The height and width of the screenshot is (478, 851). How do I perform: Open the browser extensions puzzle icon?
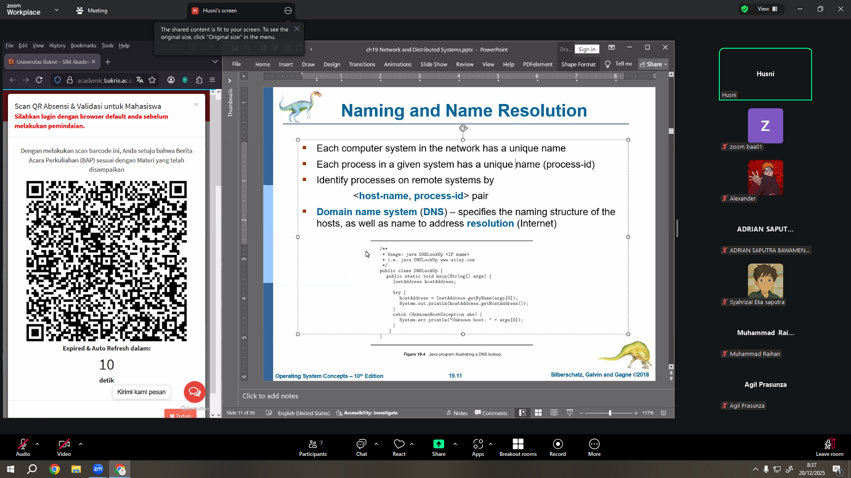point(199,80)
